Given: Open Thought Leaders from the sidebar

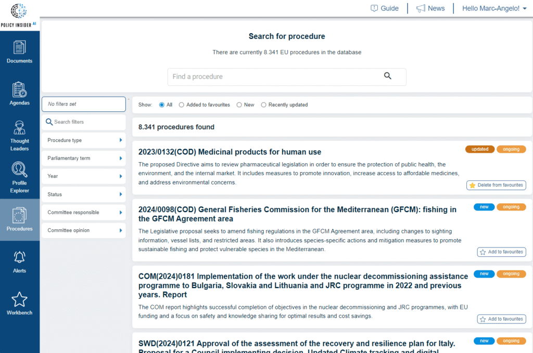Looking at the screenshot, I should click(19, 134).
